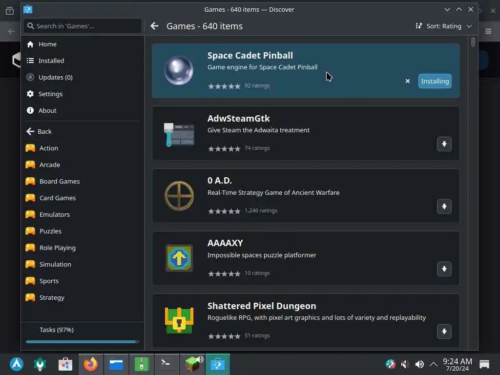The height and width of the screenshot is (375, 500).
Task: Open AdwSteamGtk app icon
Action: 179,134
